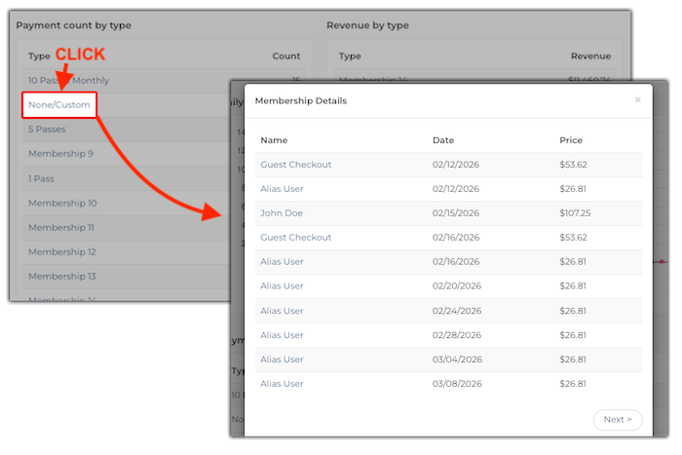Screen dimensions: 682x455
Task: Open Alias User entry dated 02/20/2026
Action: pyautogui.click(x=283, y=286)
